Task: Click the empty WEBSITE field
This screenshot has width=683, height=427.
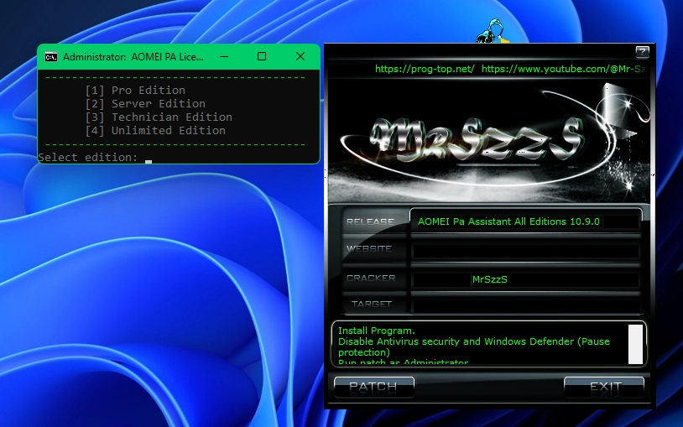Action: tap(525, 250)
